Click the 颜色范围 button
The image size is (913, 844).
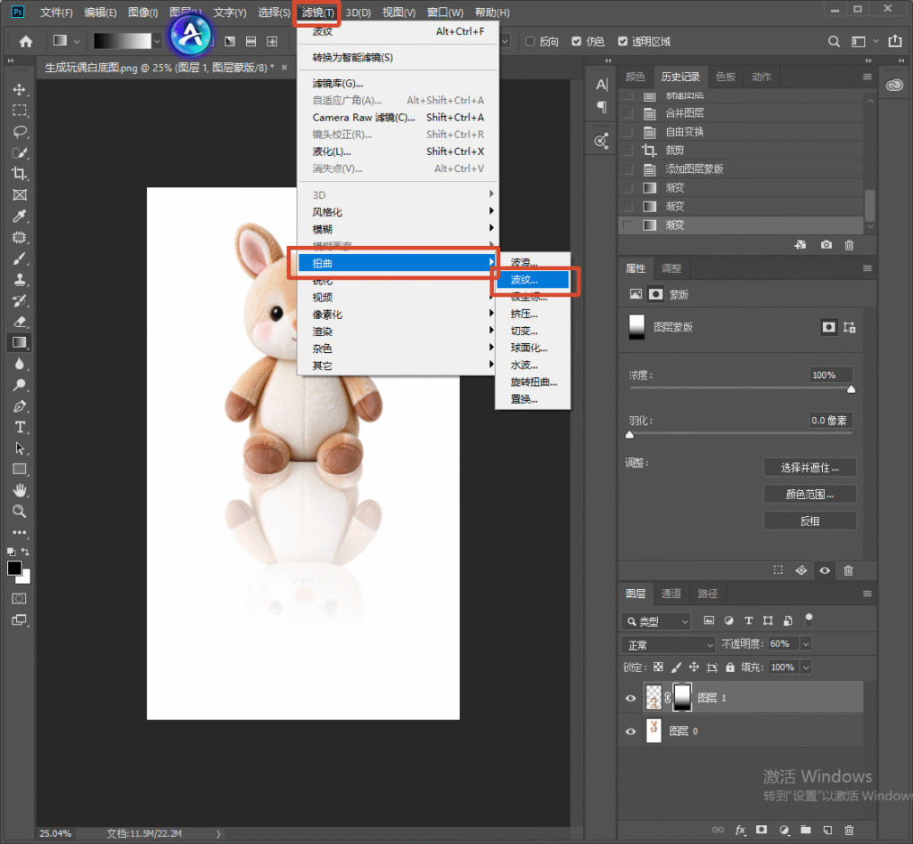tap(810, 494)
